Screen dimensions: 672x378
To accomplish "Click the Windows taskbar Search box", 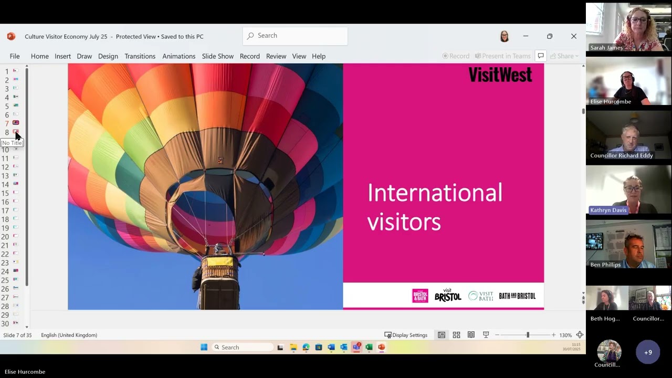I will (243, 347).
